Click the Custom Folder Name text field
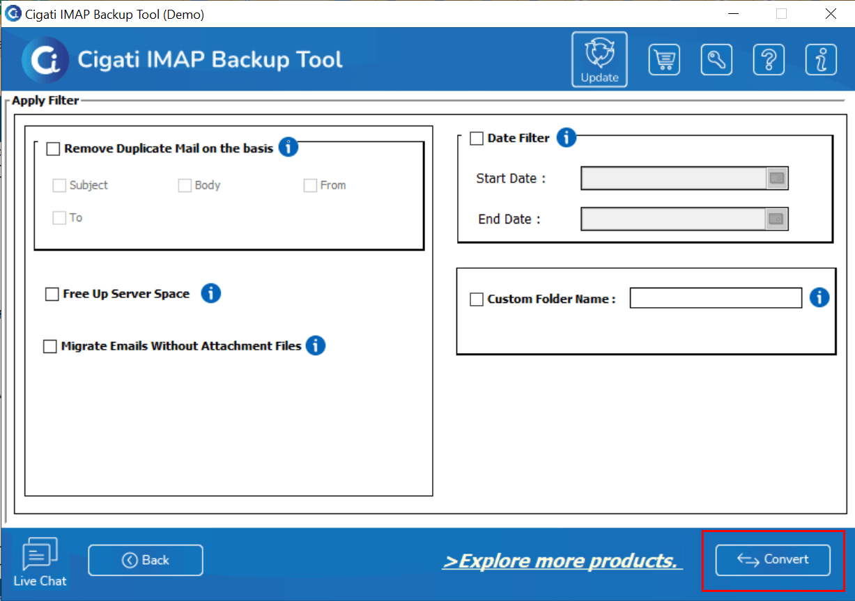 [716, 298]
